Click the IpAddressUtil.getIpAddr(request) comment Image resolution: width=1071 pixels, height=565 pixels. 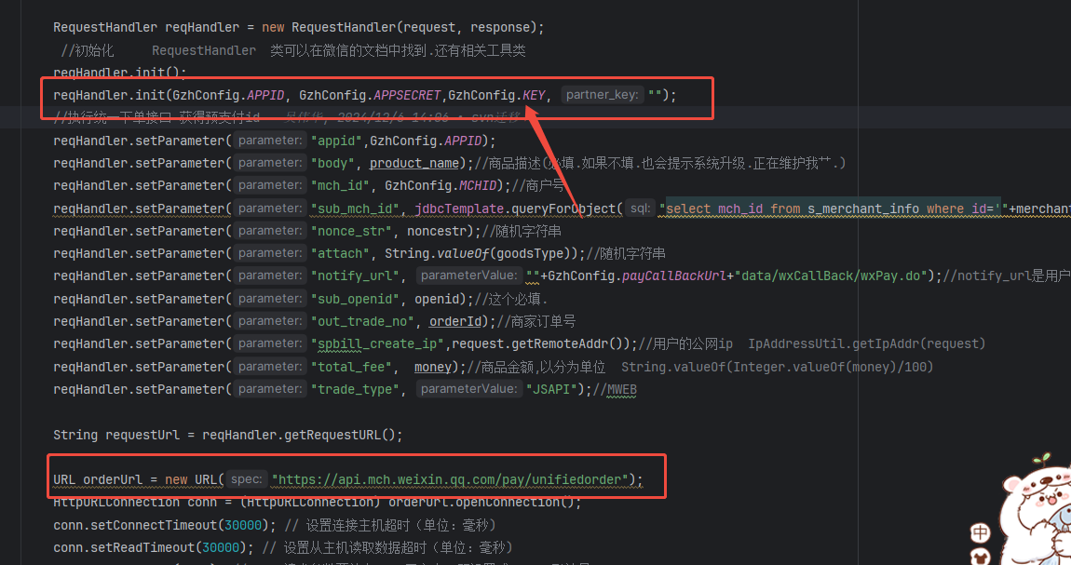[x=866, y=343]
